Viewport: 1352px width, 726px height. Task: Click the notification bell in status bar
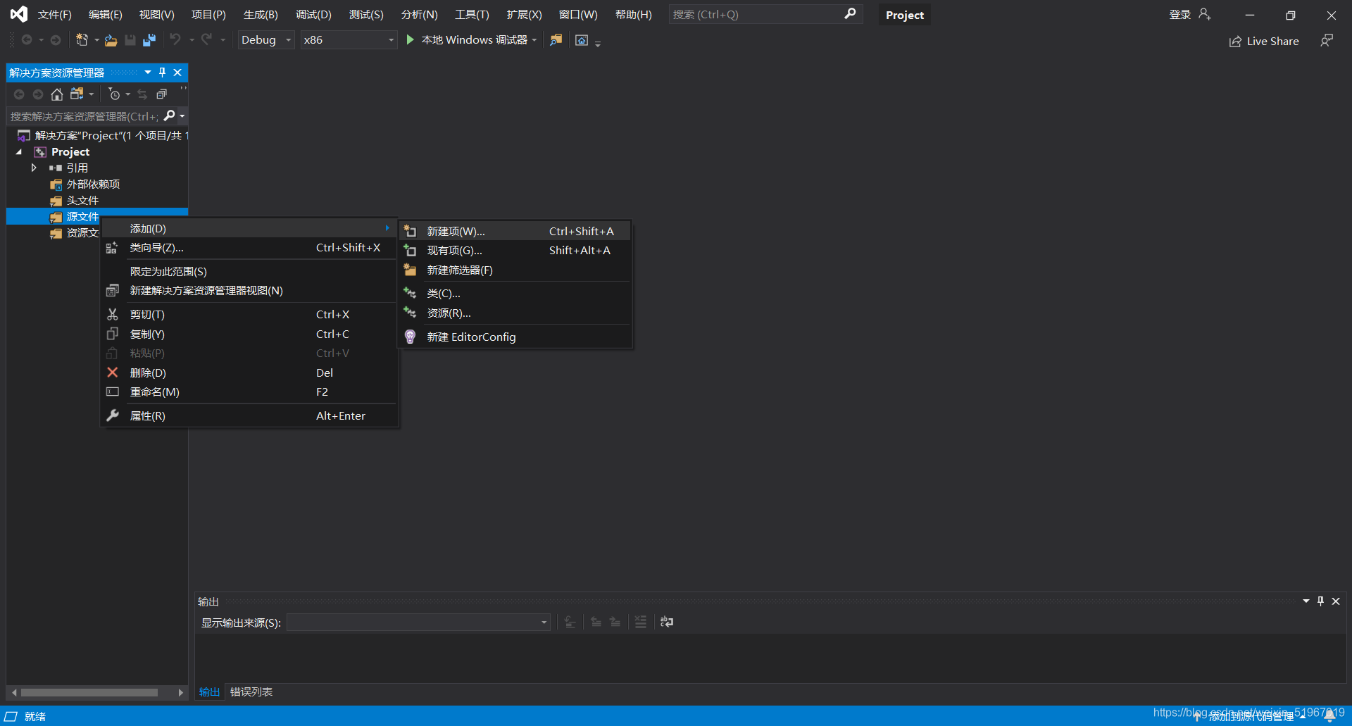click(x=1329, y=716)
